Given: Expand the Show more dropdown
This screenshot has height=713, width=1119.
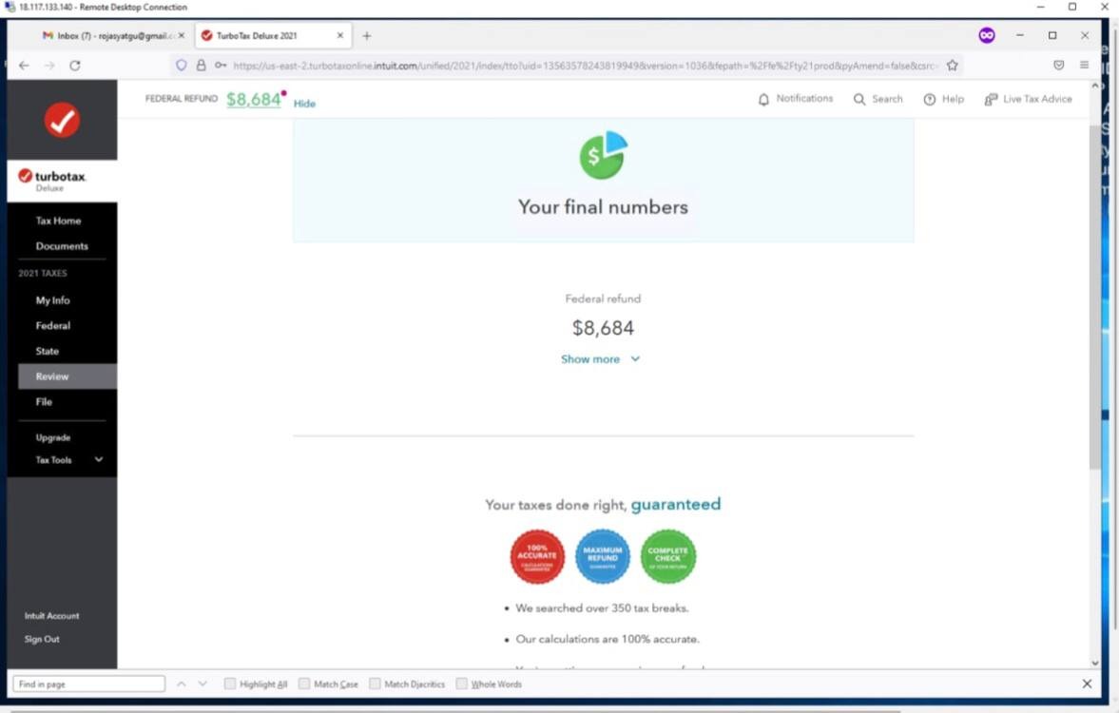Looking at the screenshot, I should (x=600, y=359).
